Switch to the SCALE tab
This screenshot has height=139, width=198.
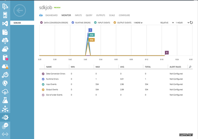pyautogui.click(x=112, y=15)
